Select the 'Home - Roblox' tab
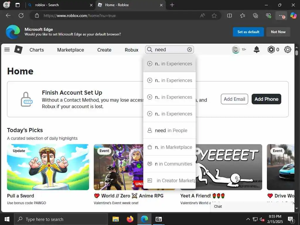The image size is (300, 225). 131,5
